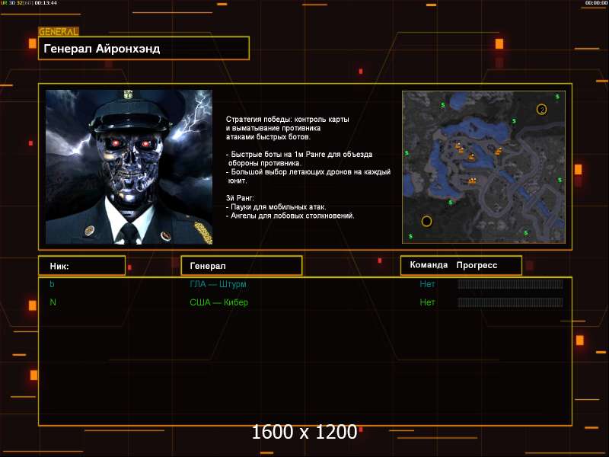Click team value 'Нет' in the ГЛА row
The width and height of the screenshot is (609, 457).
coord(427,284)
